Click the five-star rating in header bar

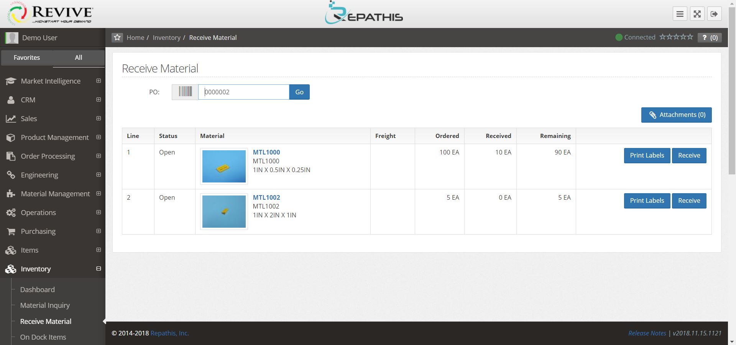click(676, 37)
